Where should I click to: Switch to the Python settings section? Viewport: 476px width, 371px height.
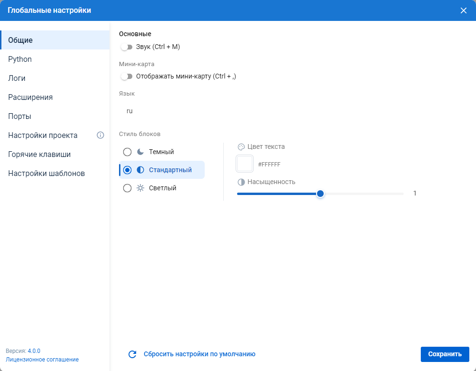55,59
